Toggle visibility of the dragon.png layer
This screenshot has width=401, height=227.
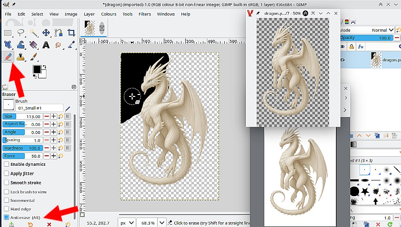(342, 59)
